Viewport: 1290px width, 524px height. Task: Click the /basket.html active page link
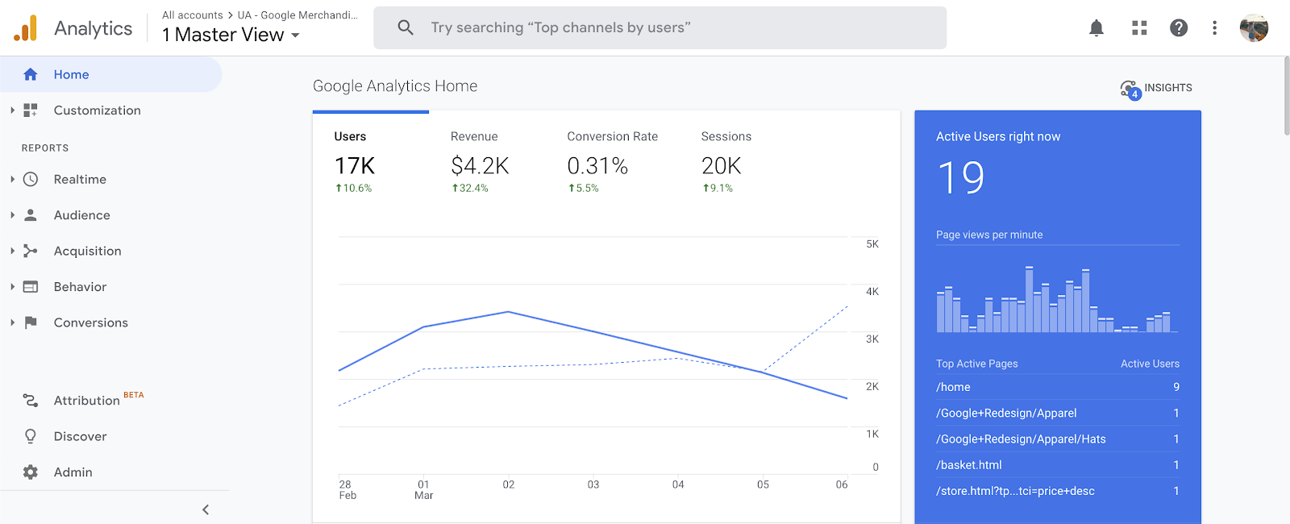tap(968, 465)
